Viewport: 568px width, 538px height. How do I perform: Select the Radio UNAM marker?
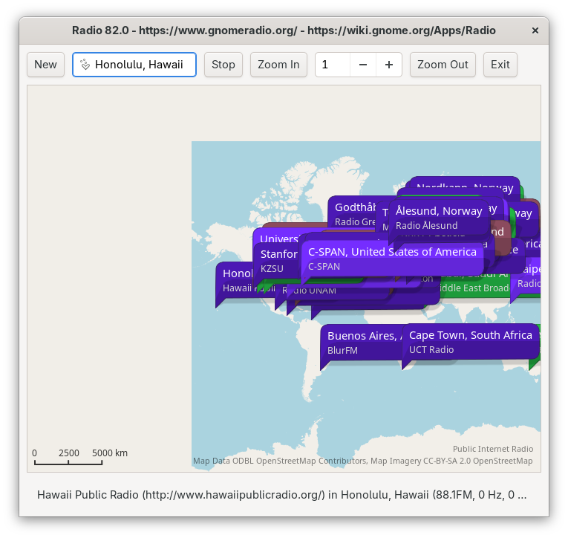[x=309, y=291]
